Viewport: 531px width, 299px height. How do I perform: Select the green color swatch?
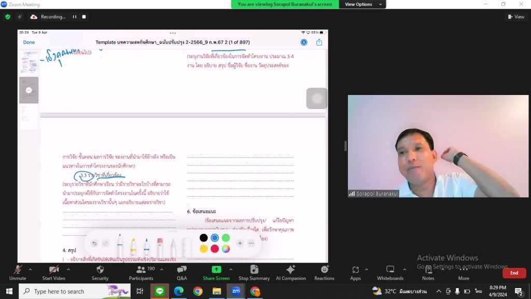click(226, 238)
